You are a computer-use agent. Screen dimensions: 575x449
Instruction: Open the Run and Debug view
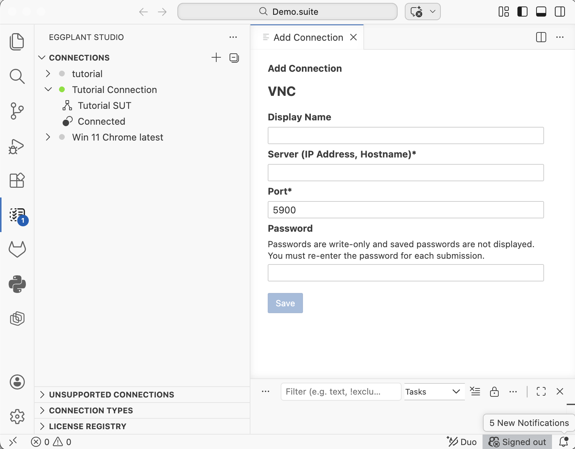pos(17,146)
